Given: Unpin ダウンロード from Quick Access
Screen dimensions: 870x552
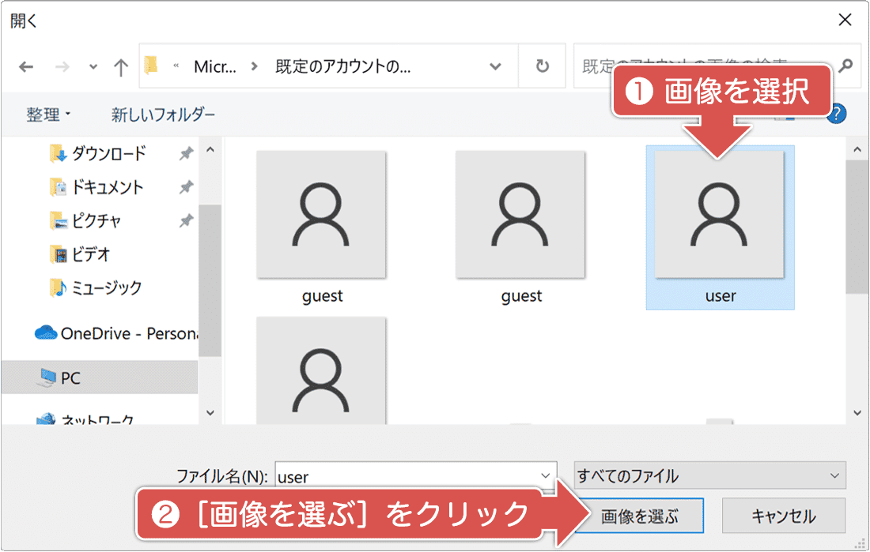Looking at the screenshot, I should click(185, 153).
